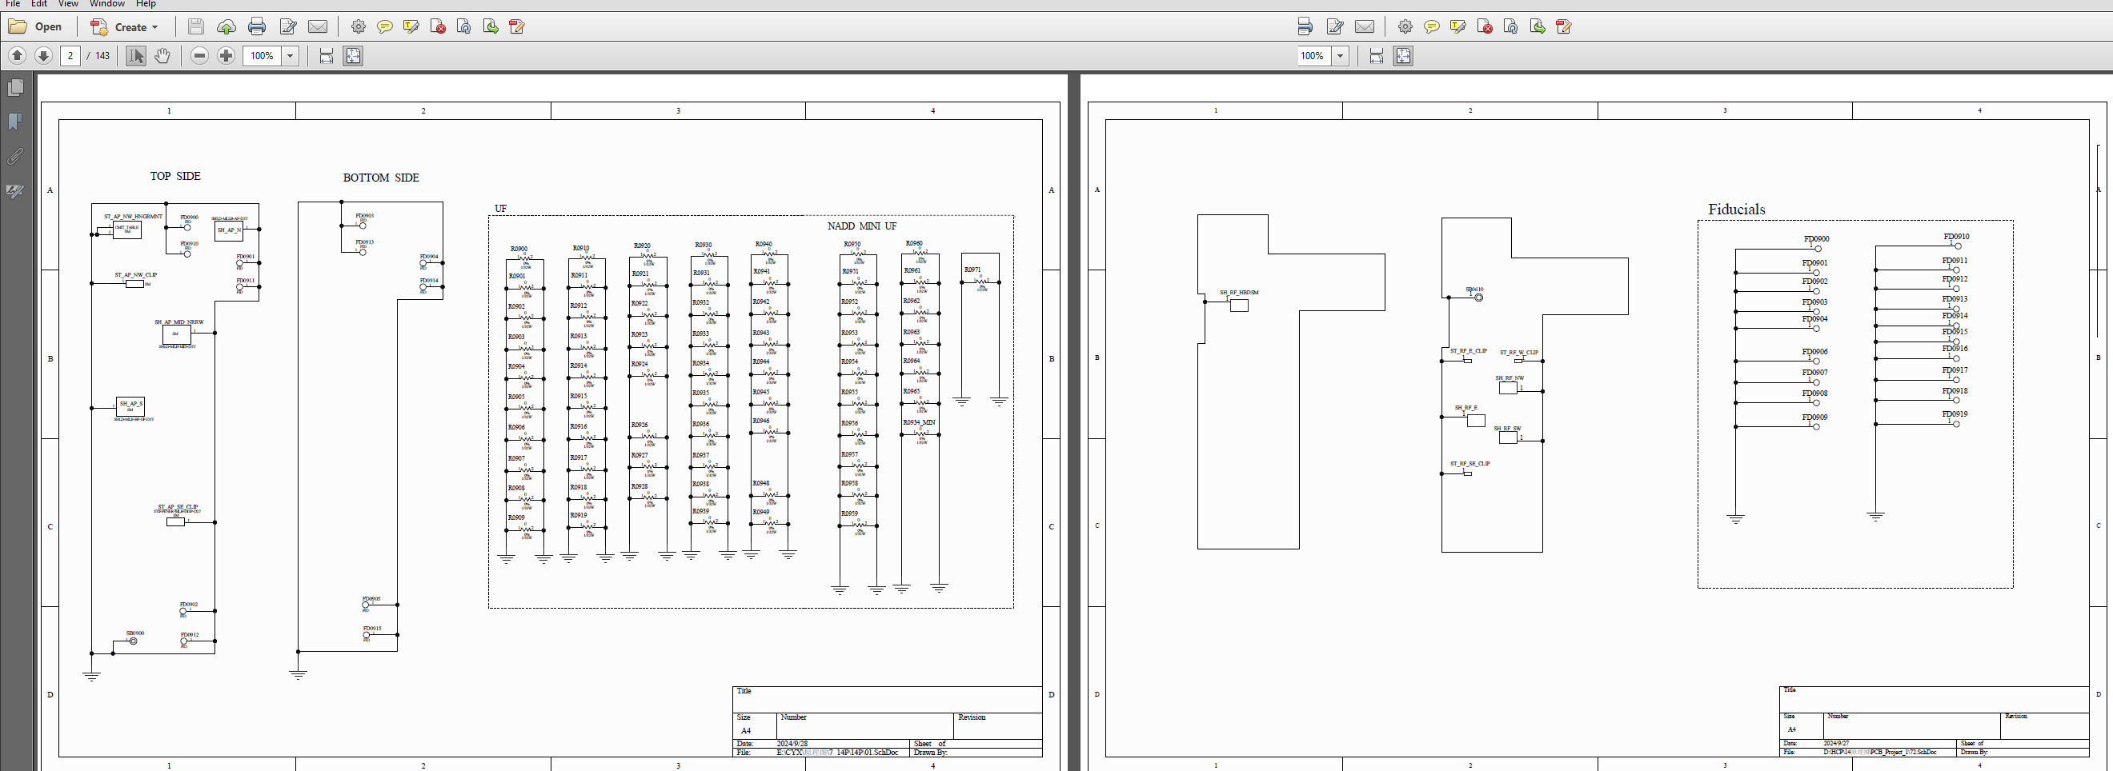Expand the Create dropdown arrow

click(155, 27)
